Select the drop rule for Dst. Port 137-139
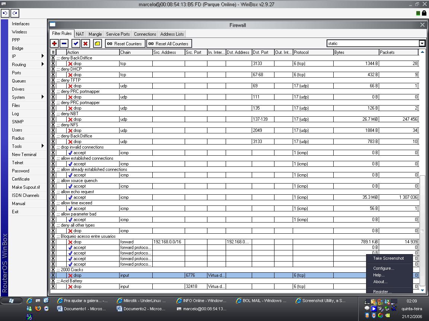429x321 pixels. click(x=235, y=119)
